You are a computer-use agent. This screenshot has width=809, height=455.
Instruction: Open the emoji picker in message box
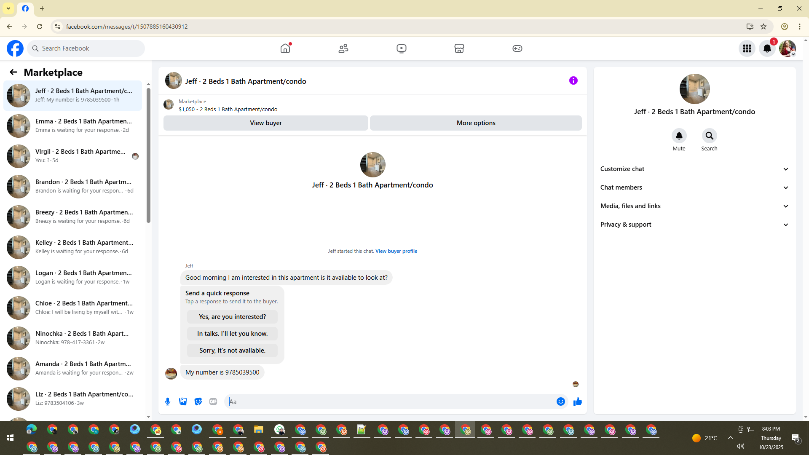click(560, 401)
